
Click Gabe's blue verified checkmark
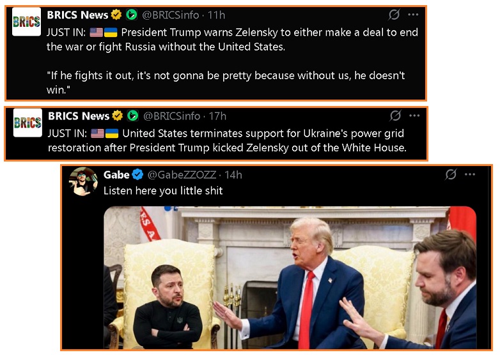137,174
